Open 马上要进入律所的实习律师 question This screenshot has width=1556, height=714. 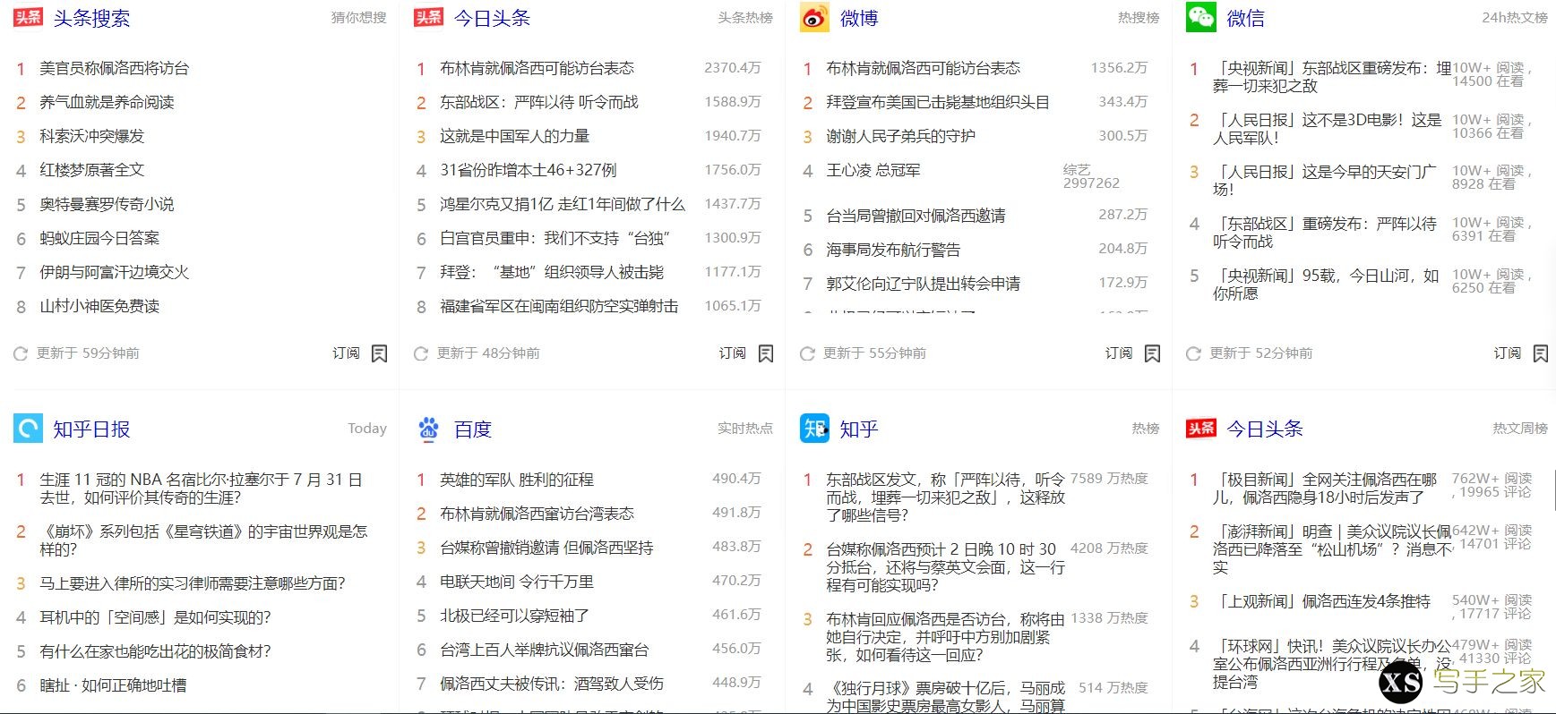click(x=193, y=583)
